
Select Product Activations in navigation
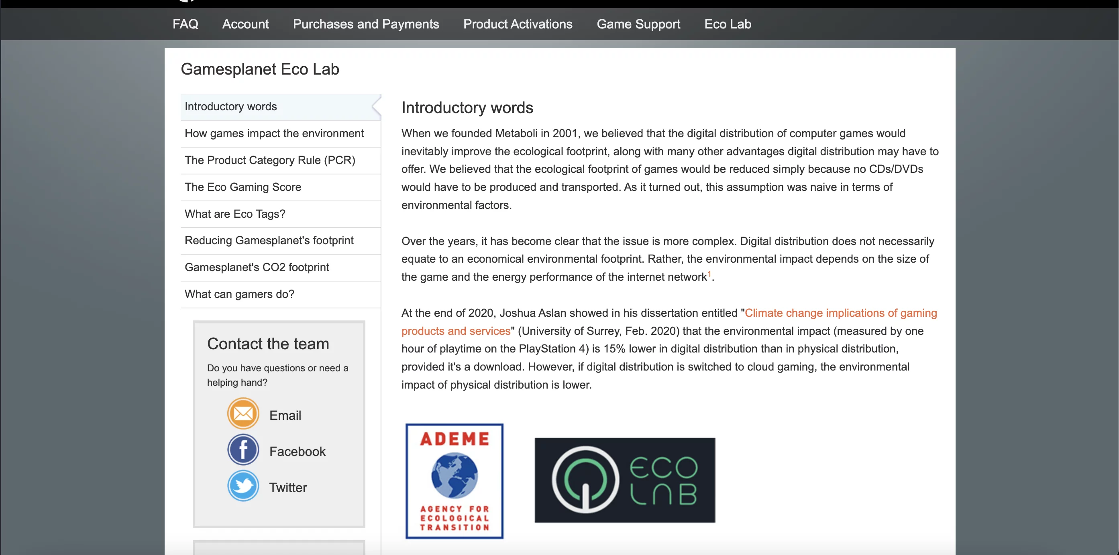[x=518, y=24]
